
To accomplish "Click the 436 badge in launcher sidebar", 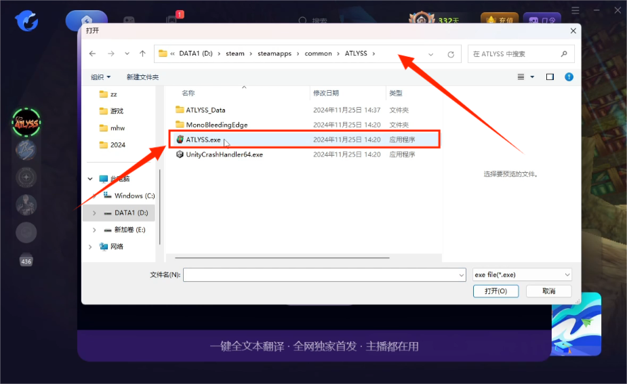I will coord(26,261).
